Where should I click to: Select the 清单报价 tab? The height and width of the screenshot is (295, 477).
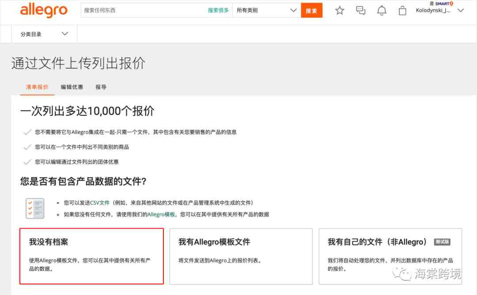[x=37, y=87]
